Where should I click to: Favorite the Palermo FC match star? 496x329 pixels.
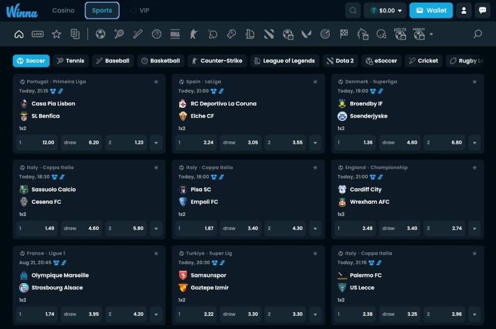(x=474, y=253)
